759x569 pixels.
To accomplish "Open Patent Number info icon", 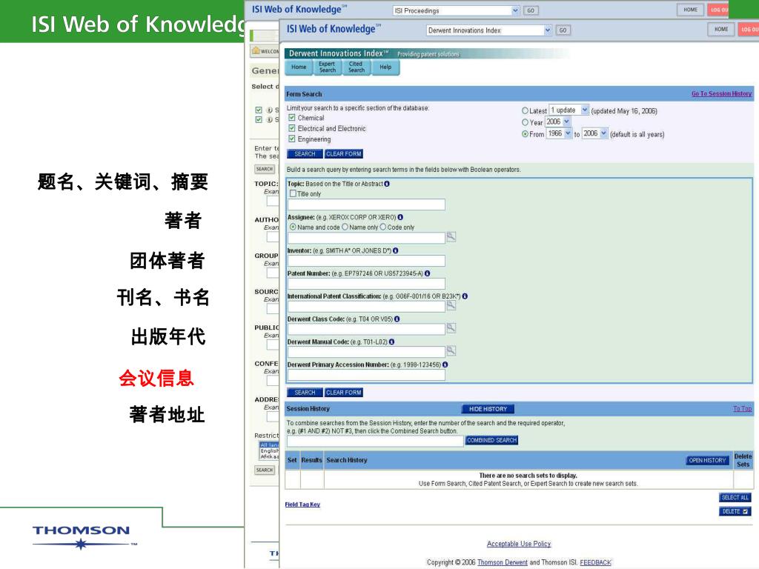I will coord(428,273).
